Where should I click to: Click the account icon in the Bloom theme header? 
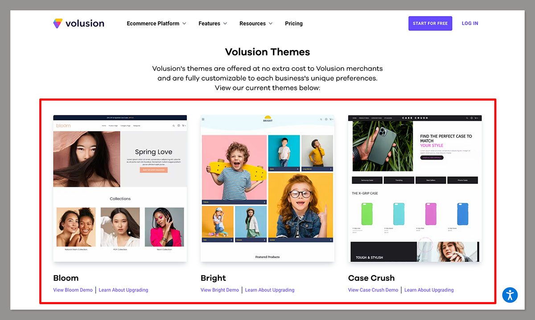click(x=178, y=125)
